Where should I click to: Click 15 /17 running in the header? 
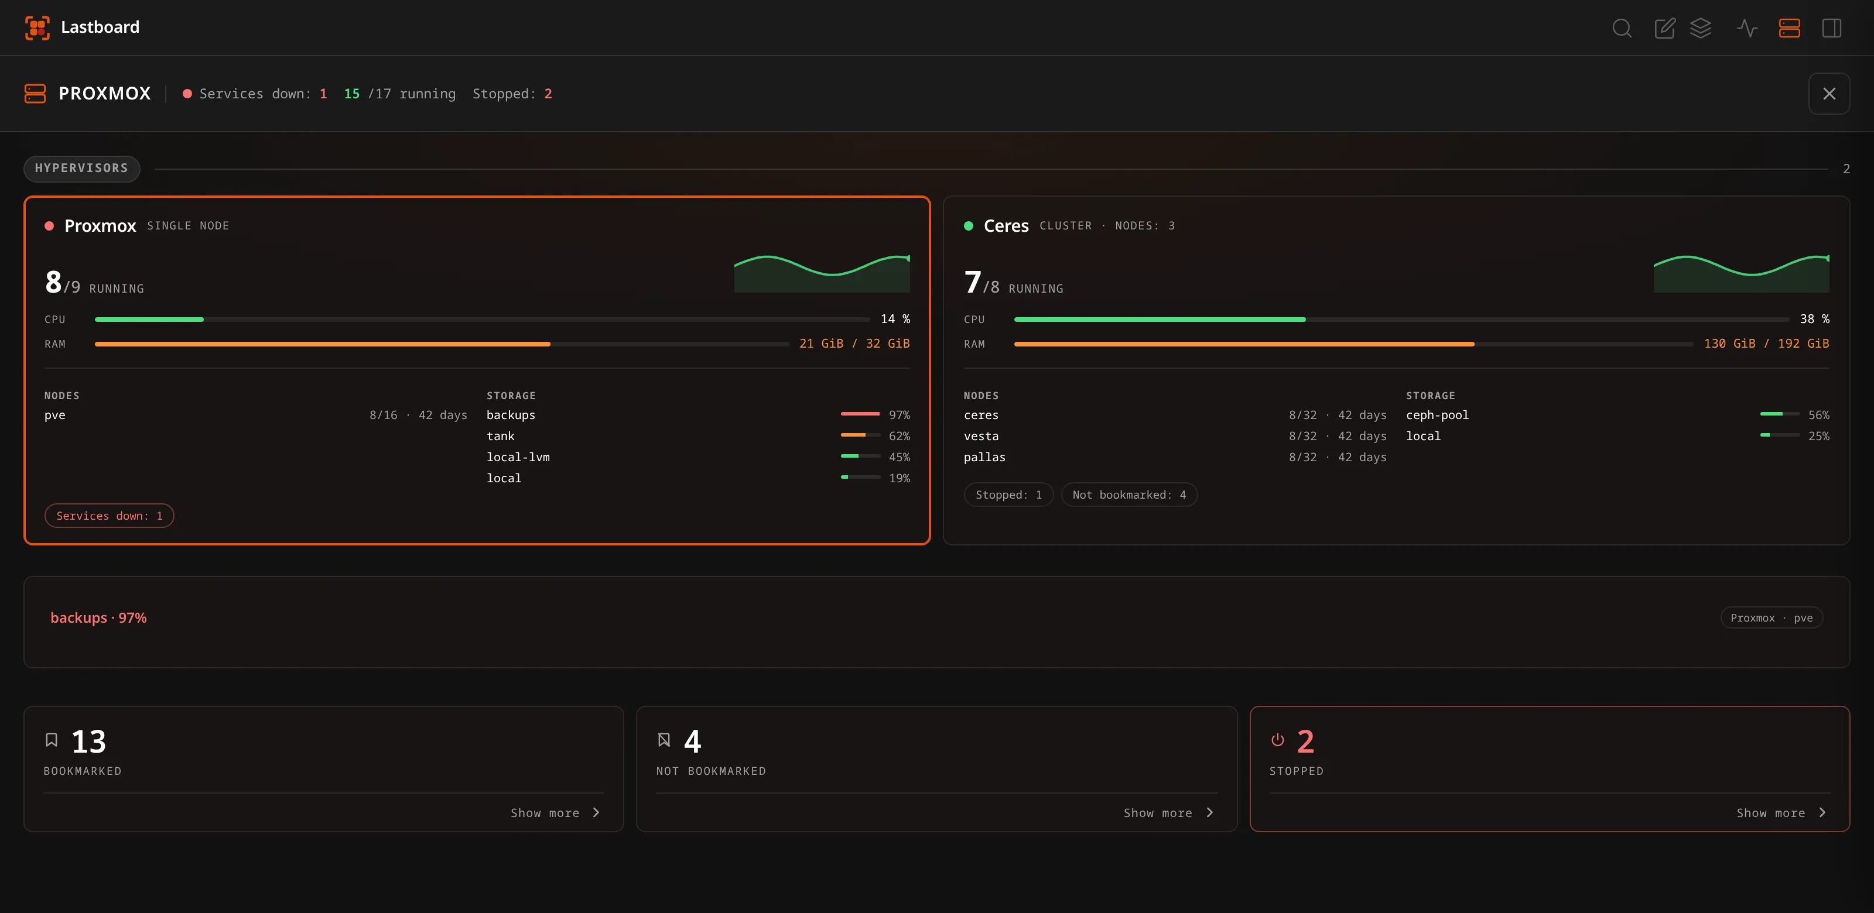[x=399, y=94]
